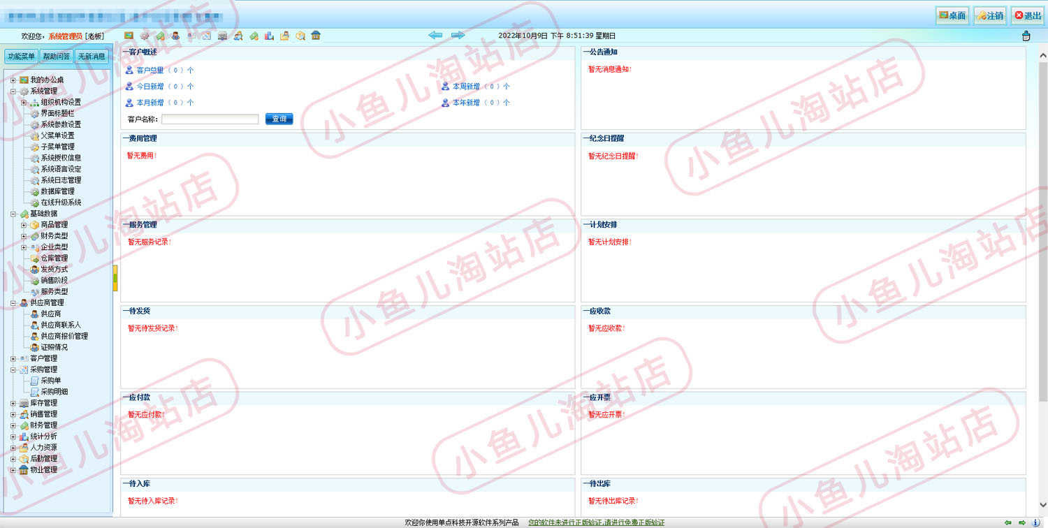Click the green left arrow in status bar

coord(1008,522)
